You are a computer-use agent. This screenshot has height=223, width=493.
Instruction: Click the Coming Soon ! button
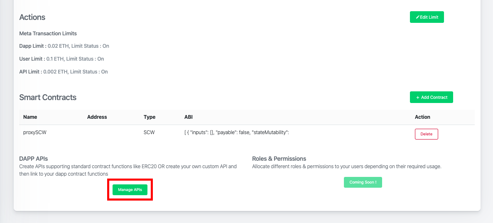pos(363,182)
